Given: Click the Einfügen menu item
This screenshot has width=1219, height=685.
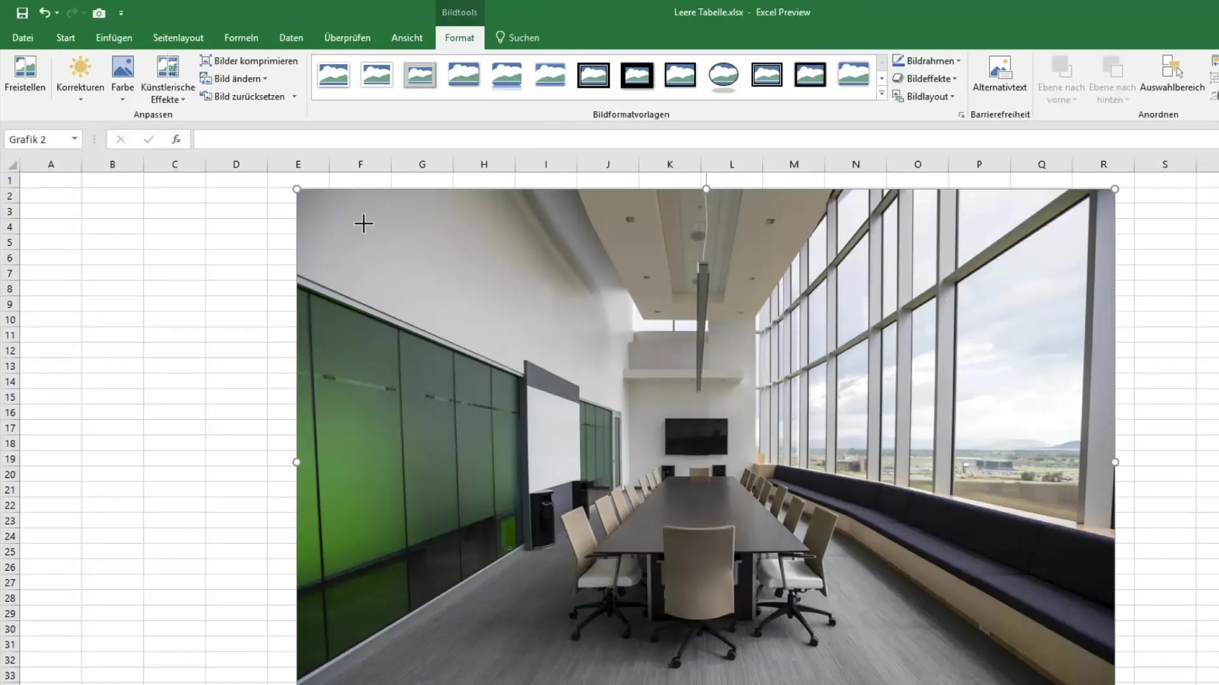Looking at the screenshot, I should click(114, 37).
